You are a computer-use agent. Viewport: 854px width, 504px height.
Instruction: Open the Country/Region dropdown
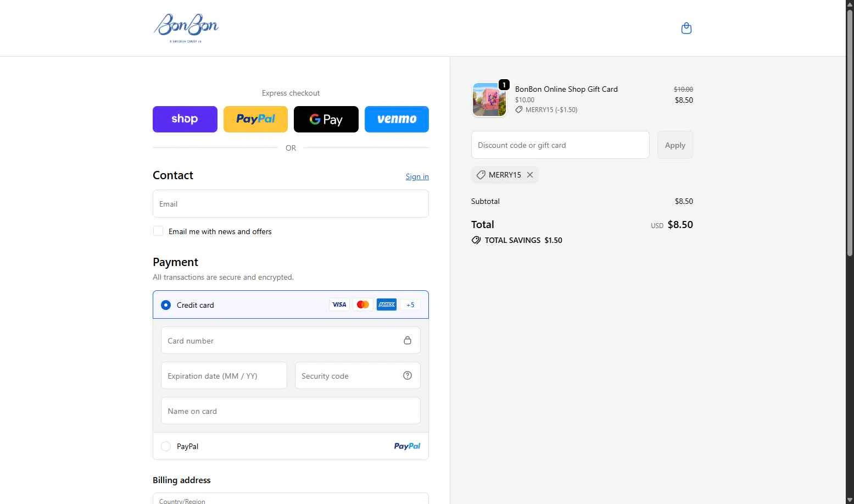[291, 499]
